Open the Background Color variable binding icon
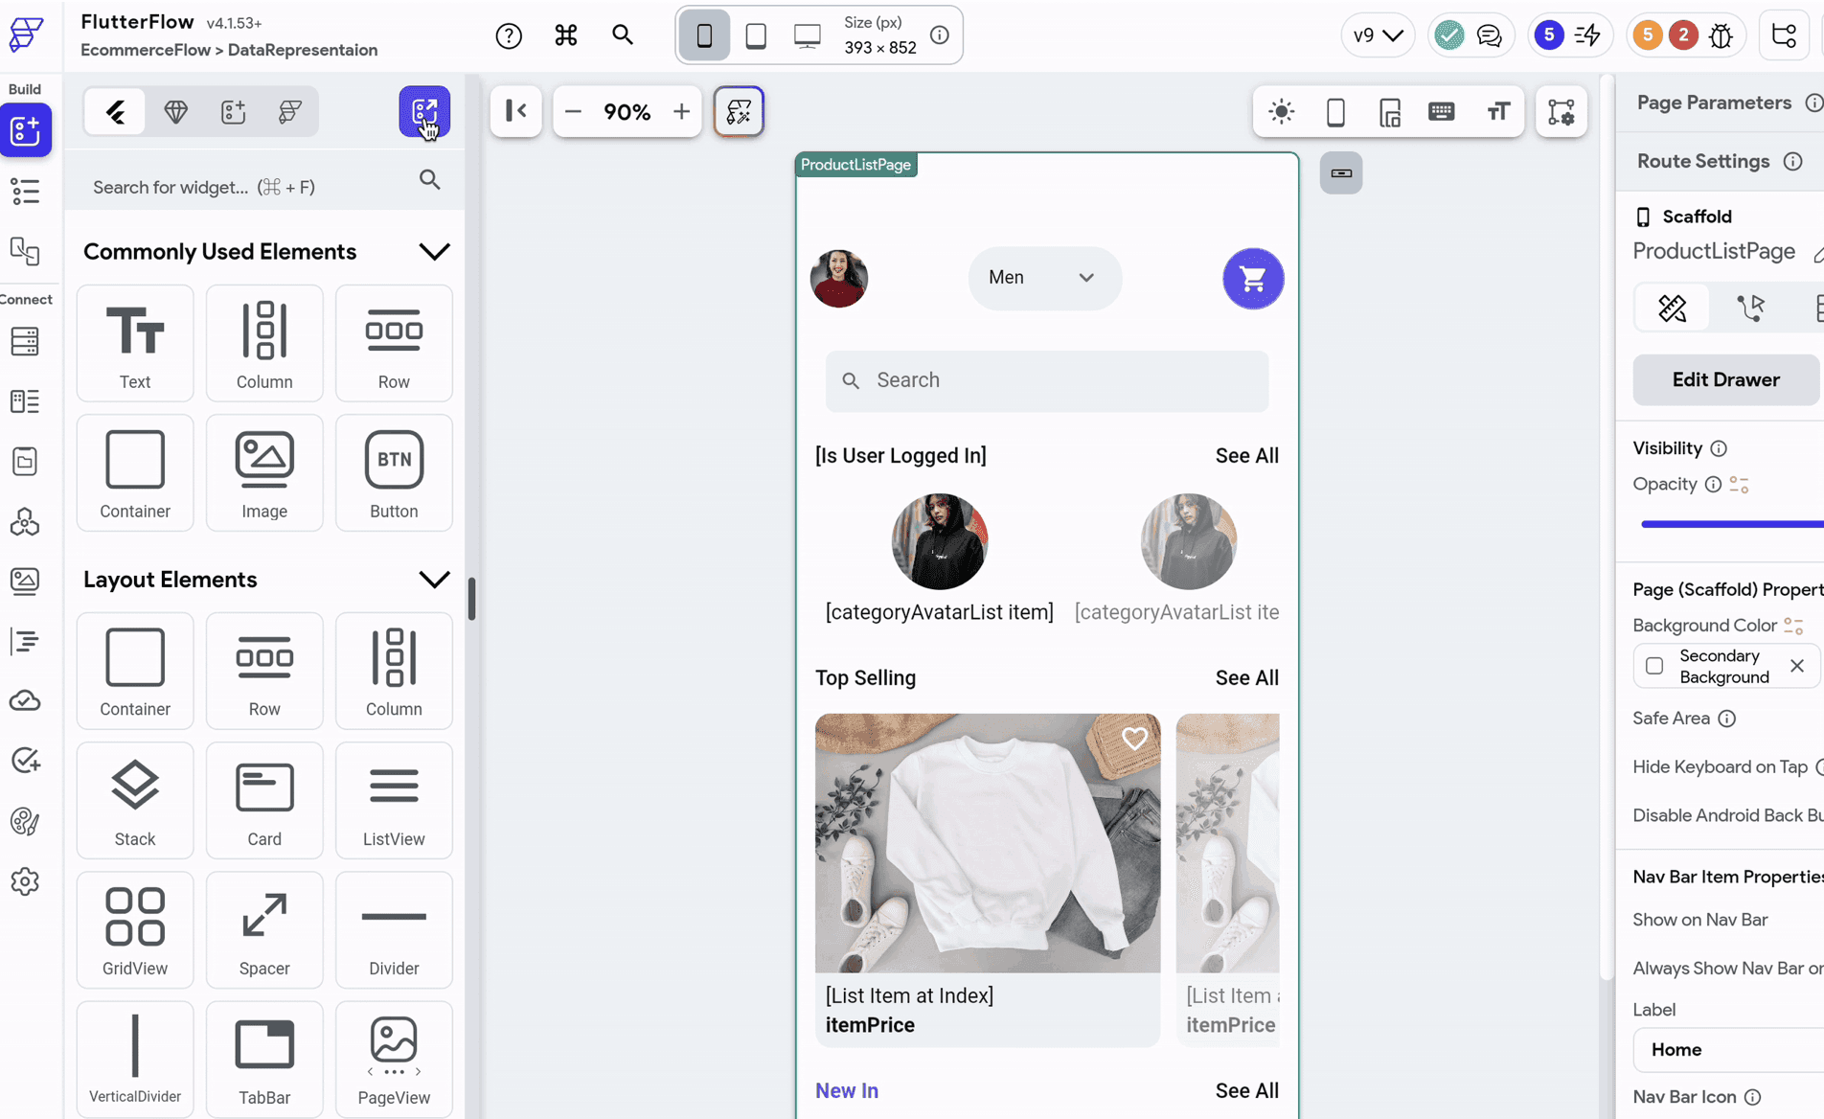 [x=1793, y=626]
